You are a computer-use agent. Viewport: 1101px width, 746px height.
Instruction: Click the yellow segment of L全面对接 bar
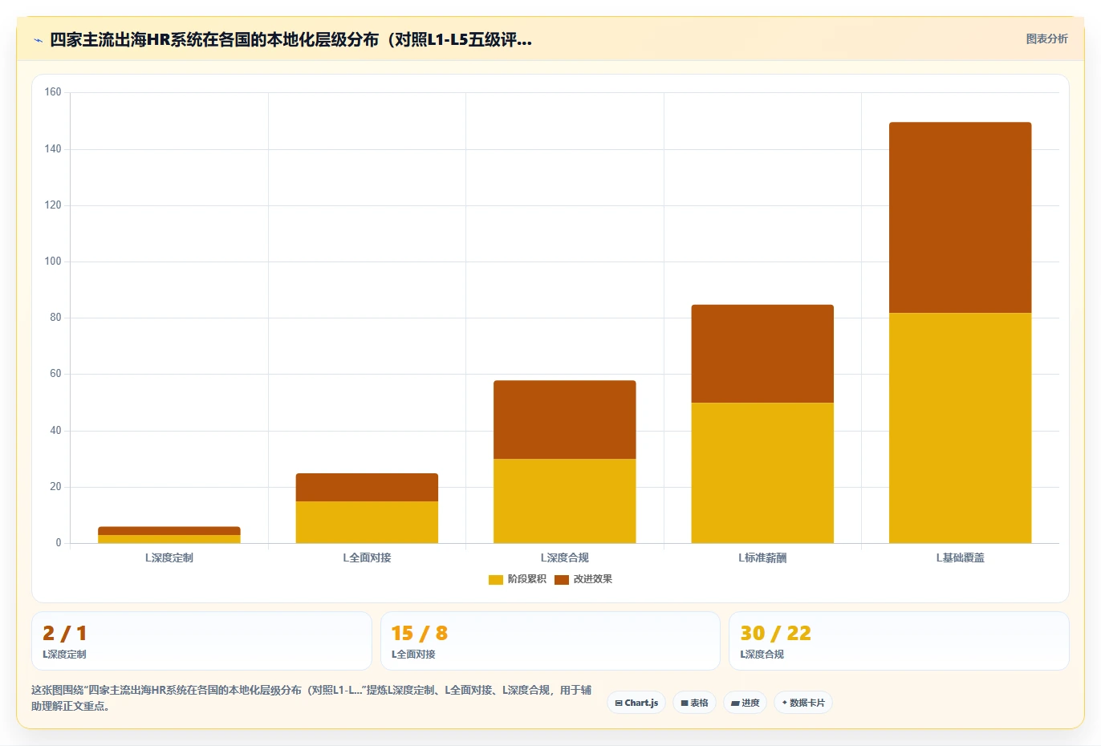(x=367, y=522)
